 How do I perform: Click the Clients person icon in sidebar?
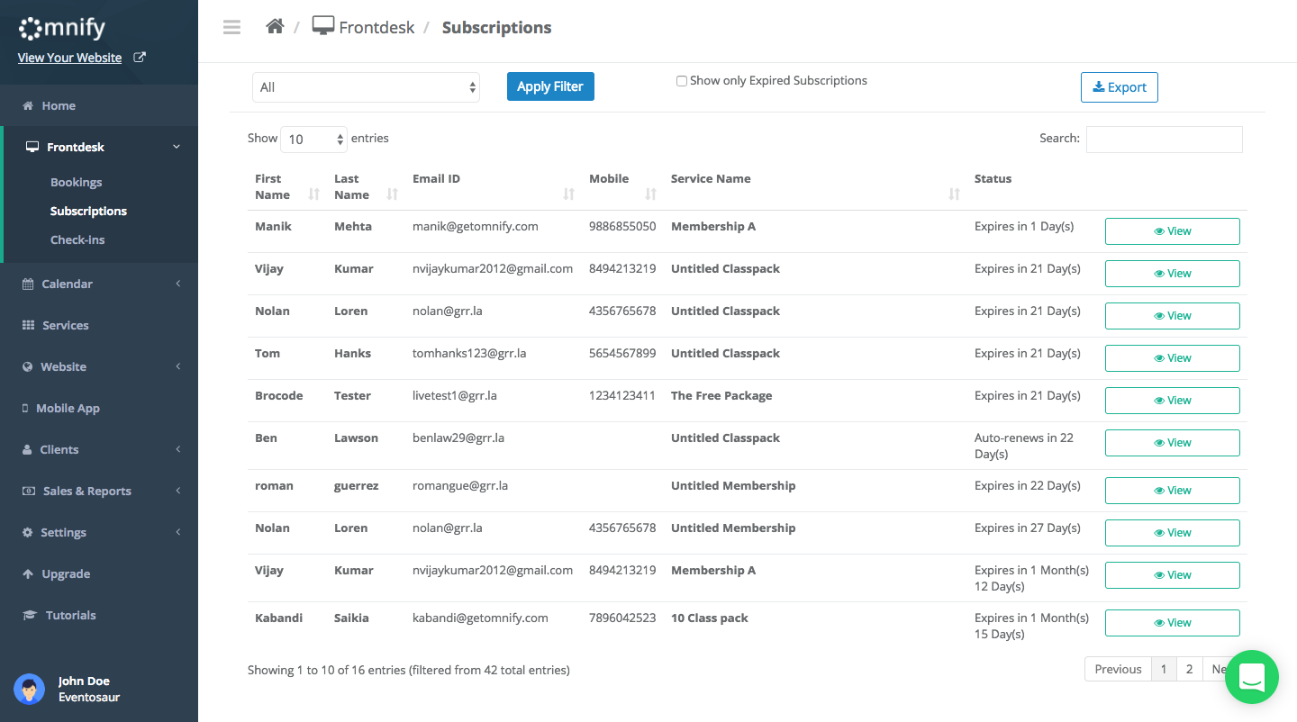point(26,449)
